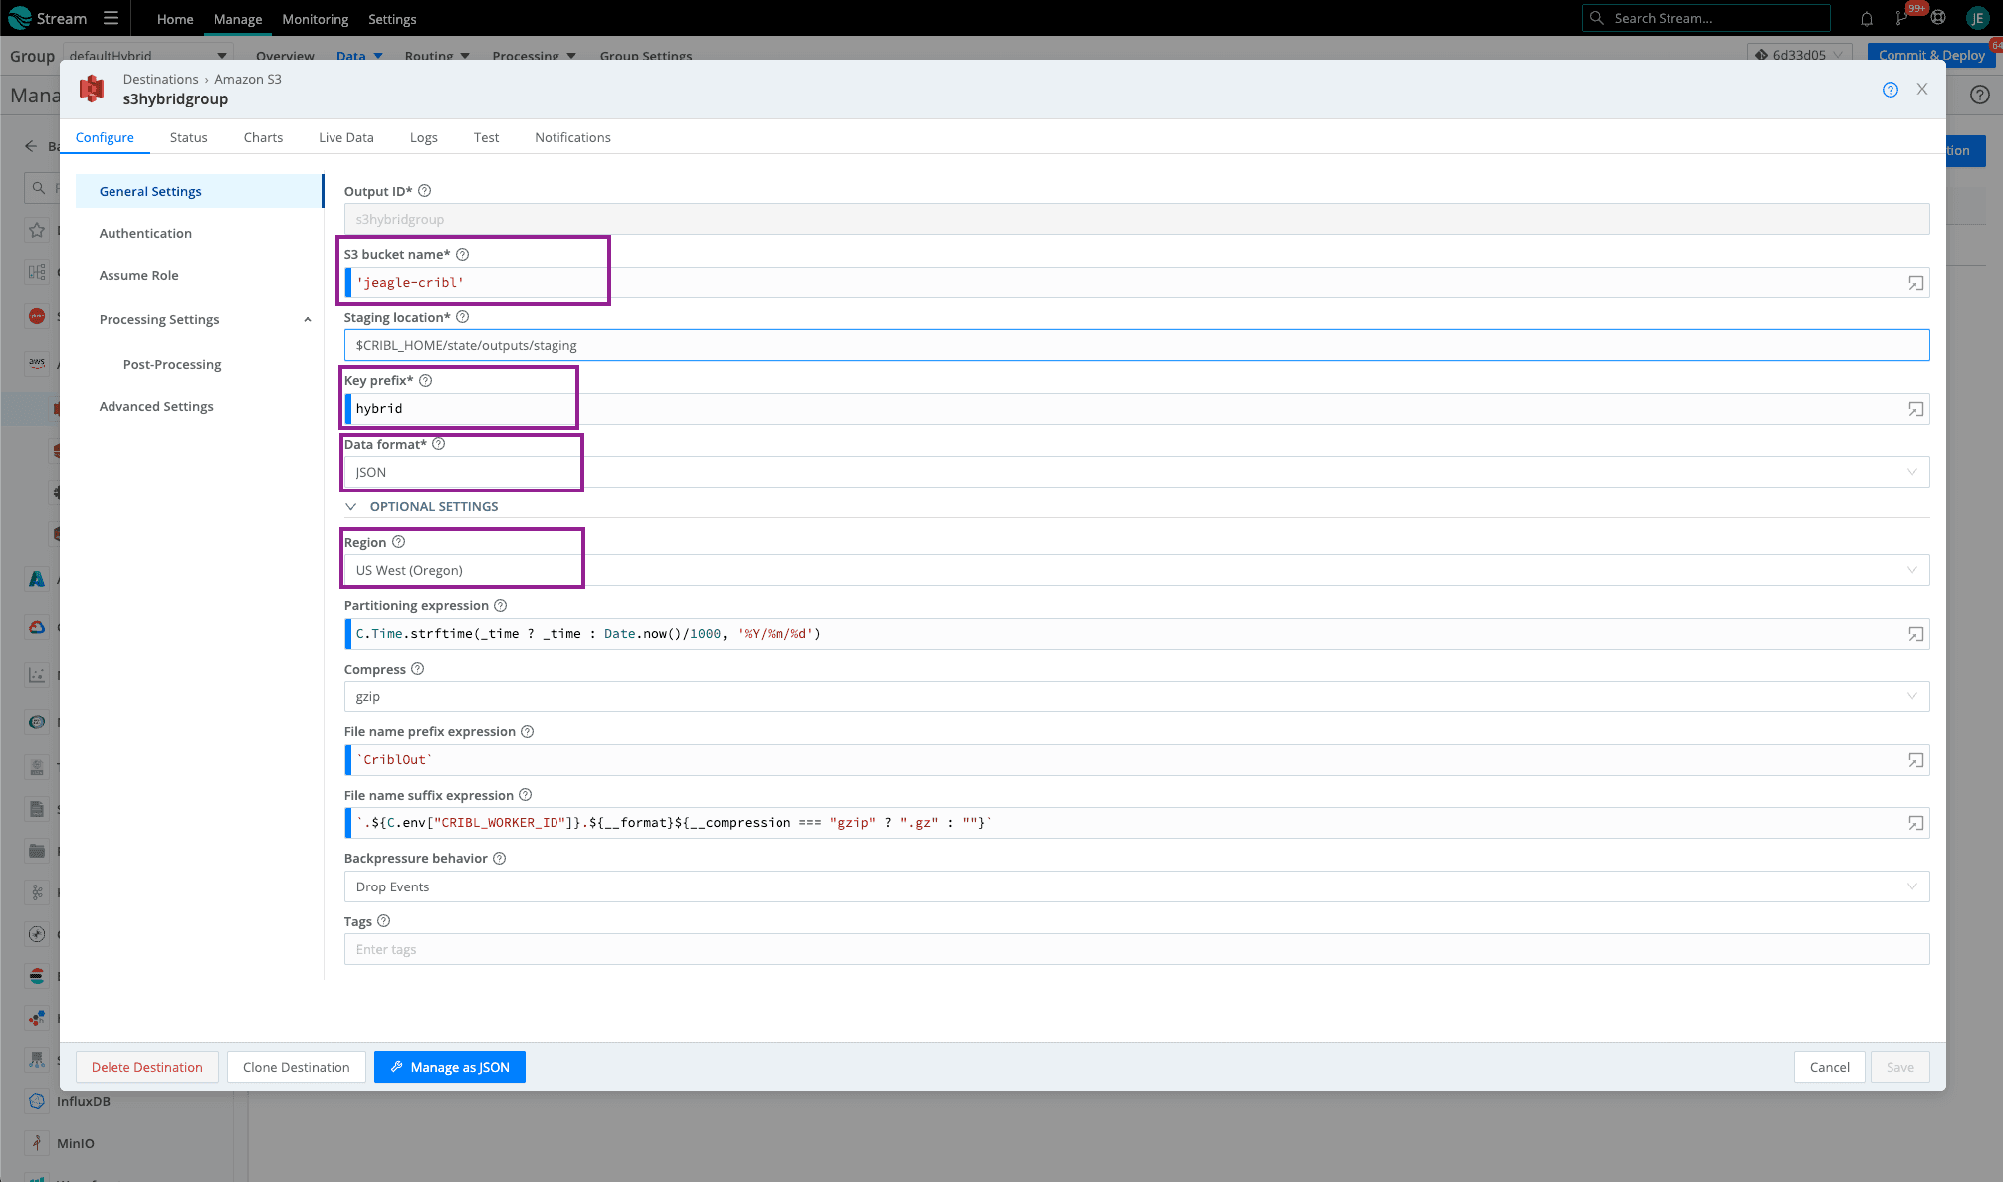The width and height of the screenshot is (2003, 1182).
Task: Click the notifications bell icon
Action: 1867,19
